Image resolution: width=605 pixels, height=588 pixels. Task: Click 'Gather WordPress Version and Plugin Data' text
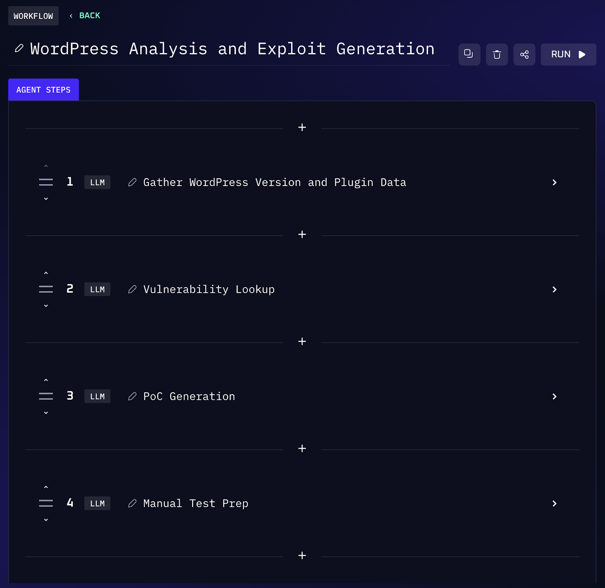point(275,182)
